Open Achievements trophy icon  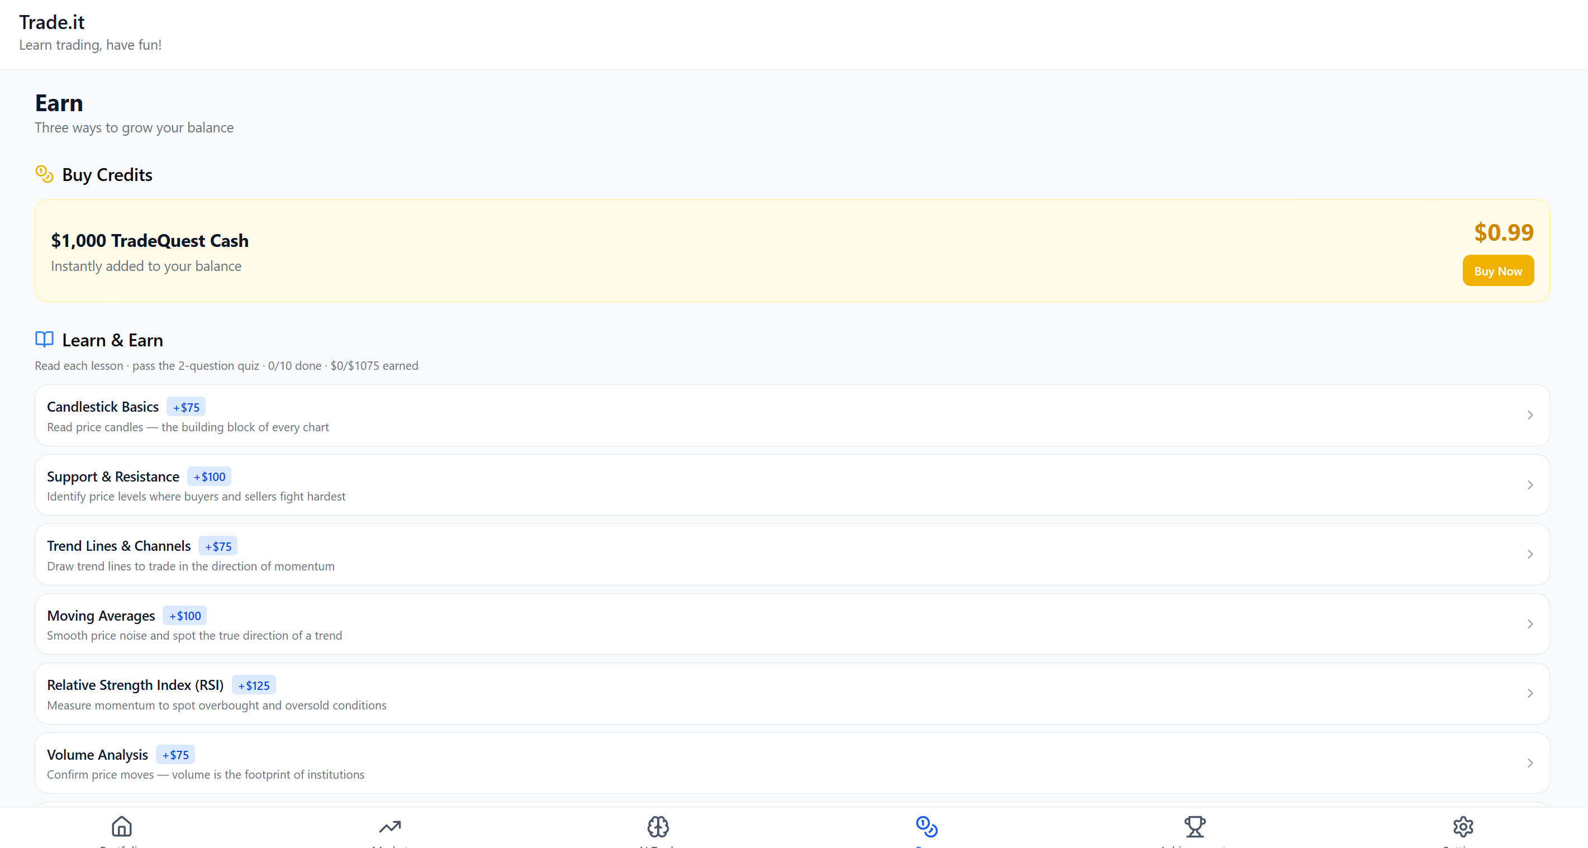coord(1194,826)
